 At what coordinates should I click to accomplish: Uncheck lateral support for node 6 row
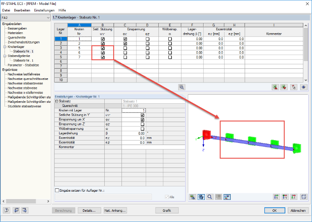(x=103, y=52)
